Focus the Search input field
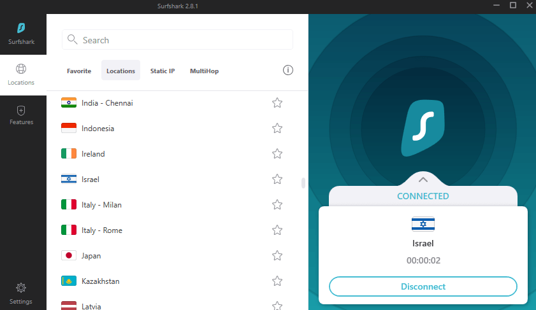536x310 pixels. pos(177,39)
